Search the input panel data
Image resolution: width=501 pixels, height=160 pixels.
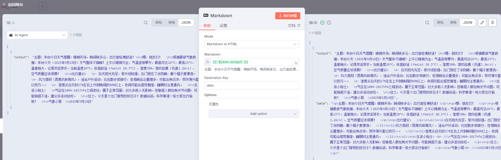click(x=146, y=23)
